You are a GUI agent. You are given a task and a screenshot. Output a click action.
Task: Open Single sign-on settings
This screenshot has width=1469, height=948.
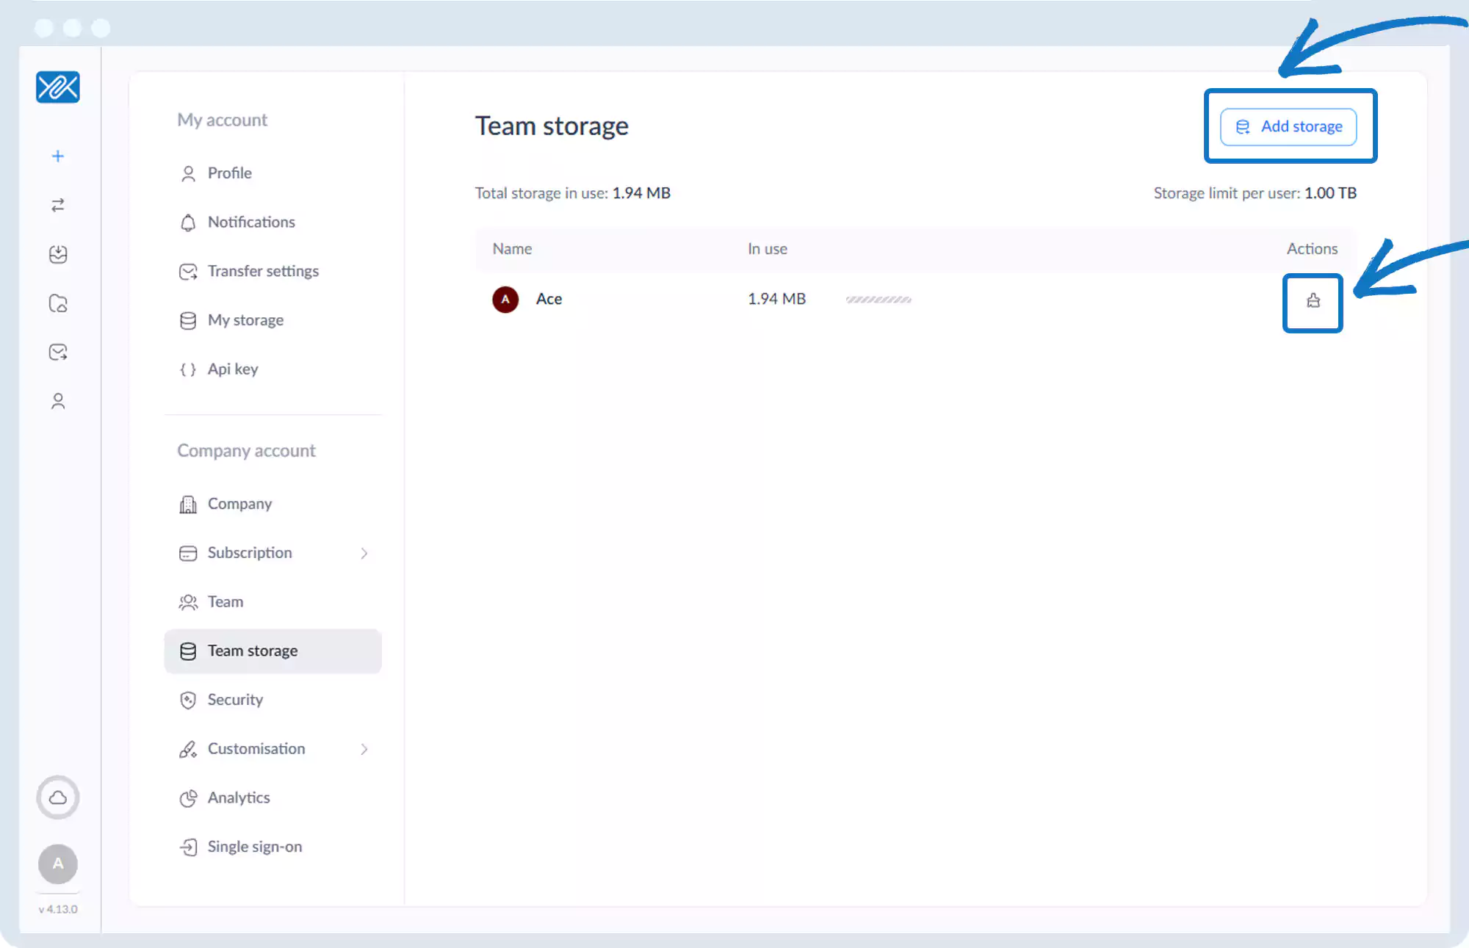coord(254,847)
